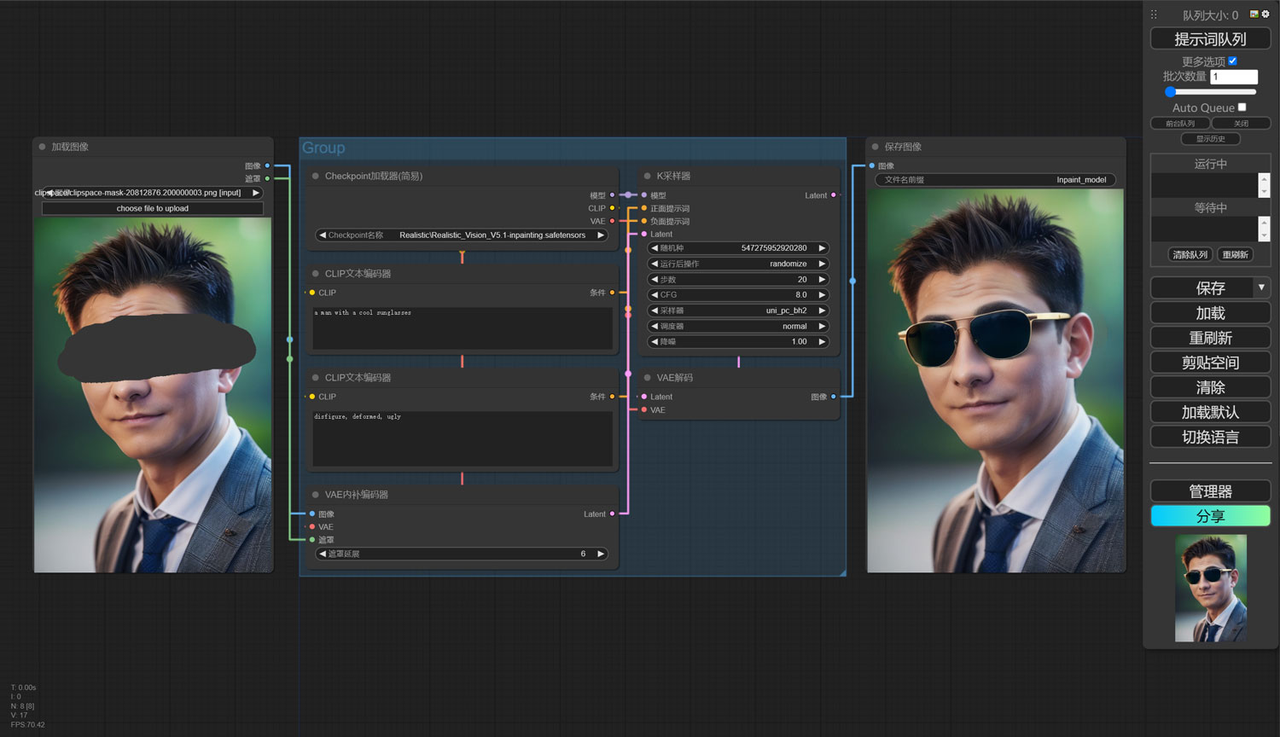Click the image viewer icon beside settings gear
The width and height of the screenshot is (1280, 737).
[x=1254, y=14]
